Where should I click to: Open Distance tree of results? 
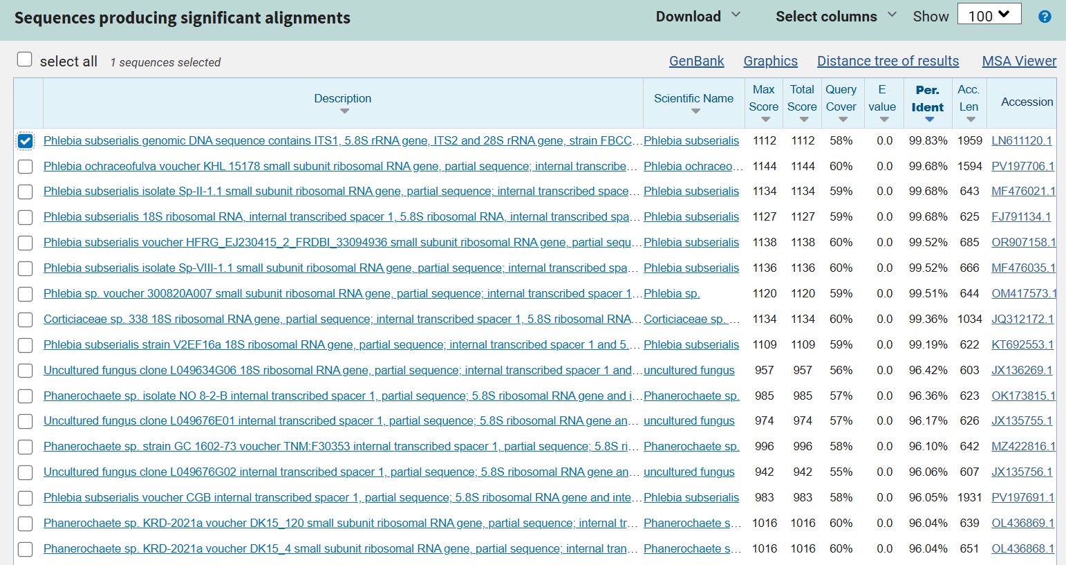888,61
